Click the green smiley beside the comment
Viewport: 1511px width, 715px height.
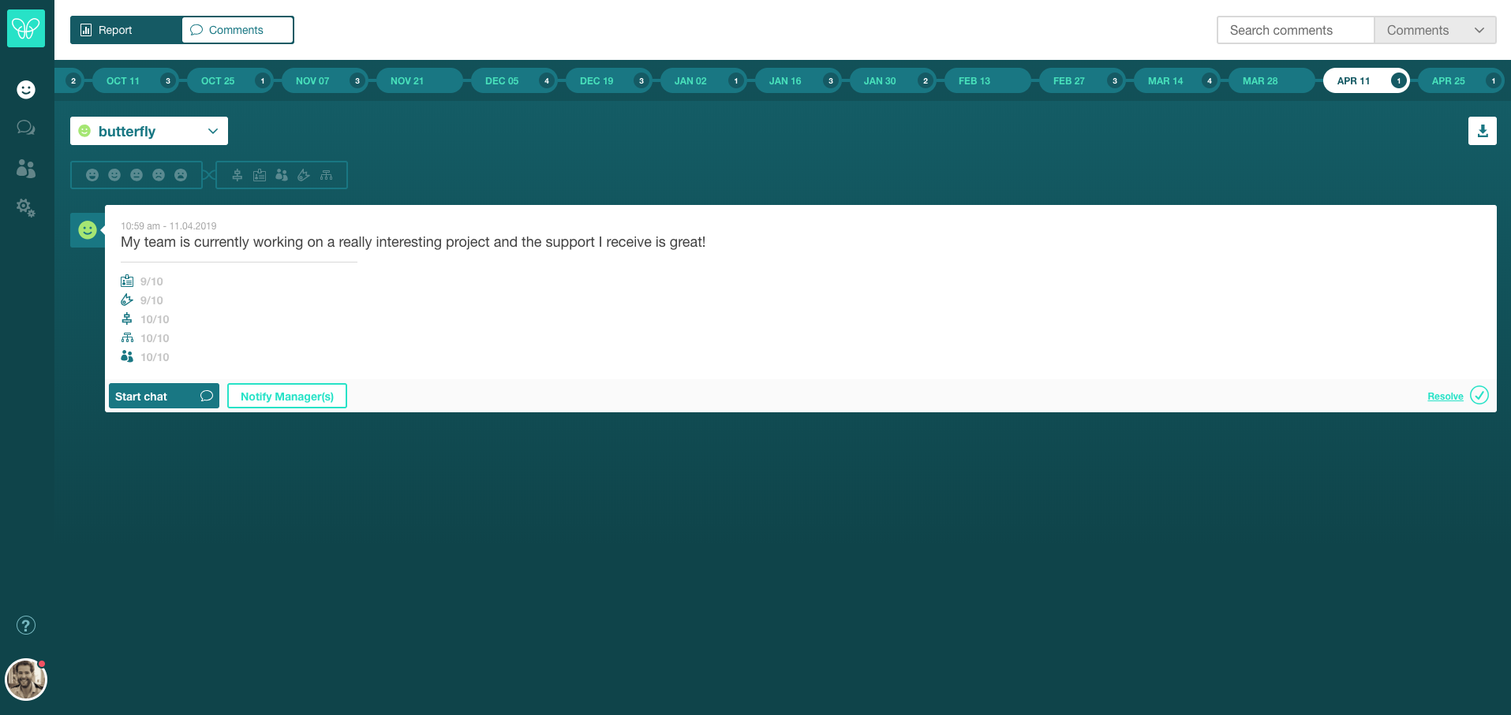[x=88, y=229]
